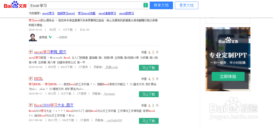Viewport: 273px width, 126px height.
Task: Click the 共23页 page count
Action: pyautogui.click(x=52, y=94)
